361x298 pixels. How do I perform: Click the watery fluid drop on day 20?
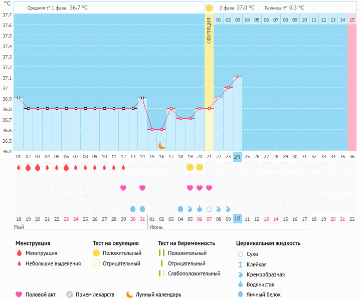(x=200, y=209)
